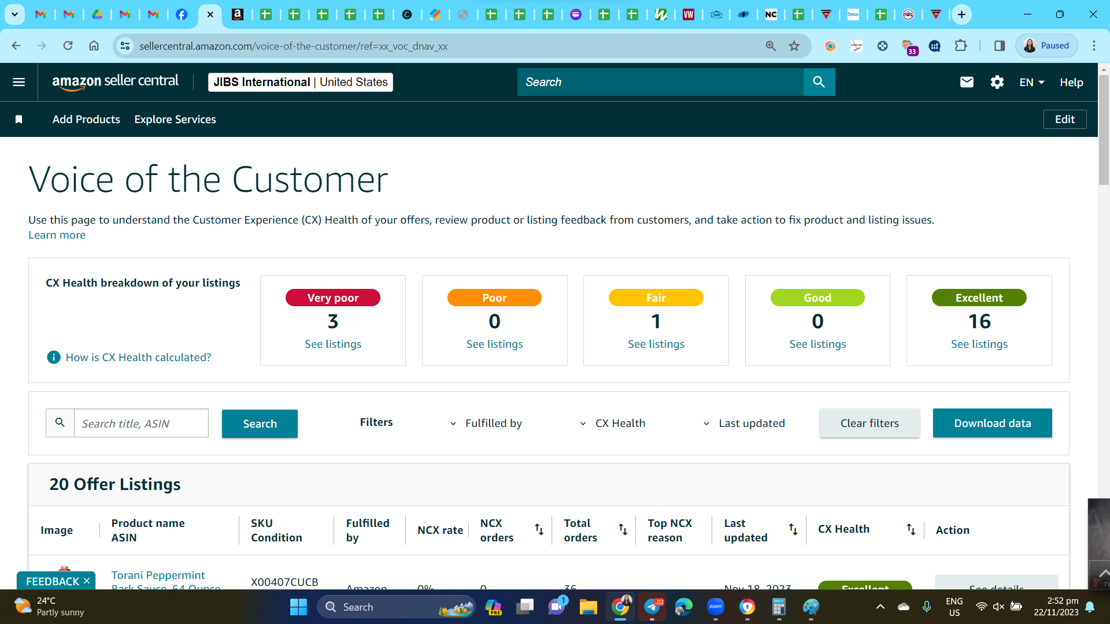This screenshot has height=624, width=1110.
Task: Sort by NCX orders column arrows
Action: pyautogui.click(x=539, y=529)
